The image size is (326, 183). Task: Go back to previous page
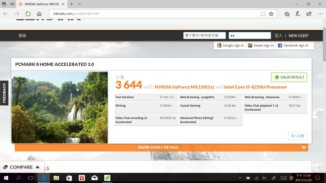coord(6,14)
